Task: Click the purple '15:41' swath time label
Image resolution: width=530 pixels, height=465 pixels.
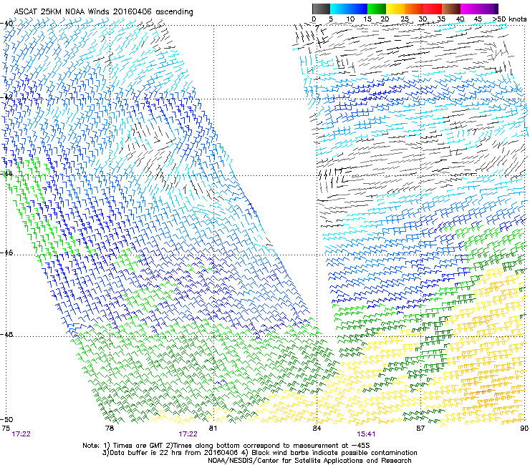Action: click(366, 434)
